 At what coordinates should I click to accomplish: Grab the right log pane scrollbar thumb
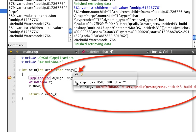click(x=194, y=38)
